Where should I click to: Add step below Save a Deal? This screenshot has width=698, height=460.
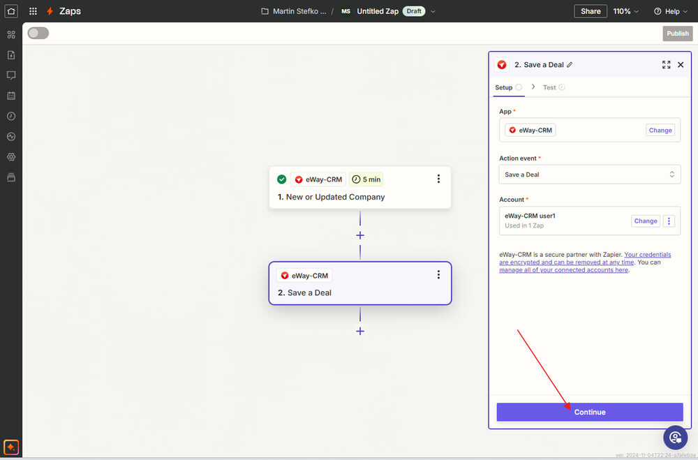point(360,331)
